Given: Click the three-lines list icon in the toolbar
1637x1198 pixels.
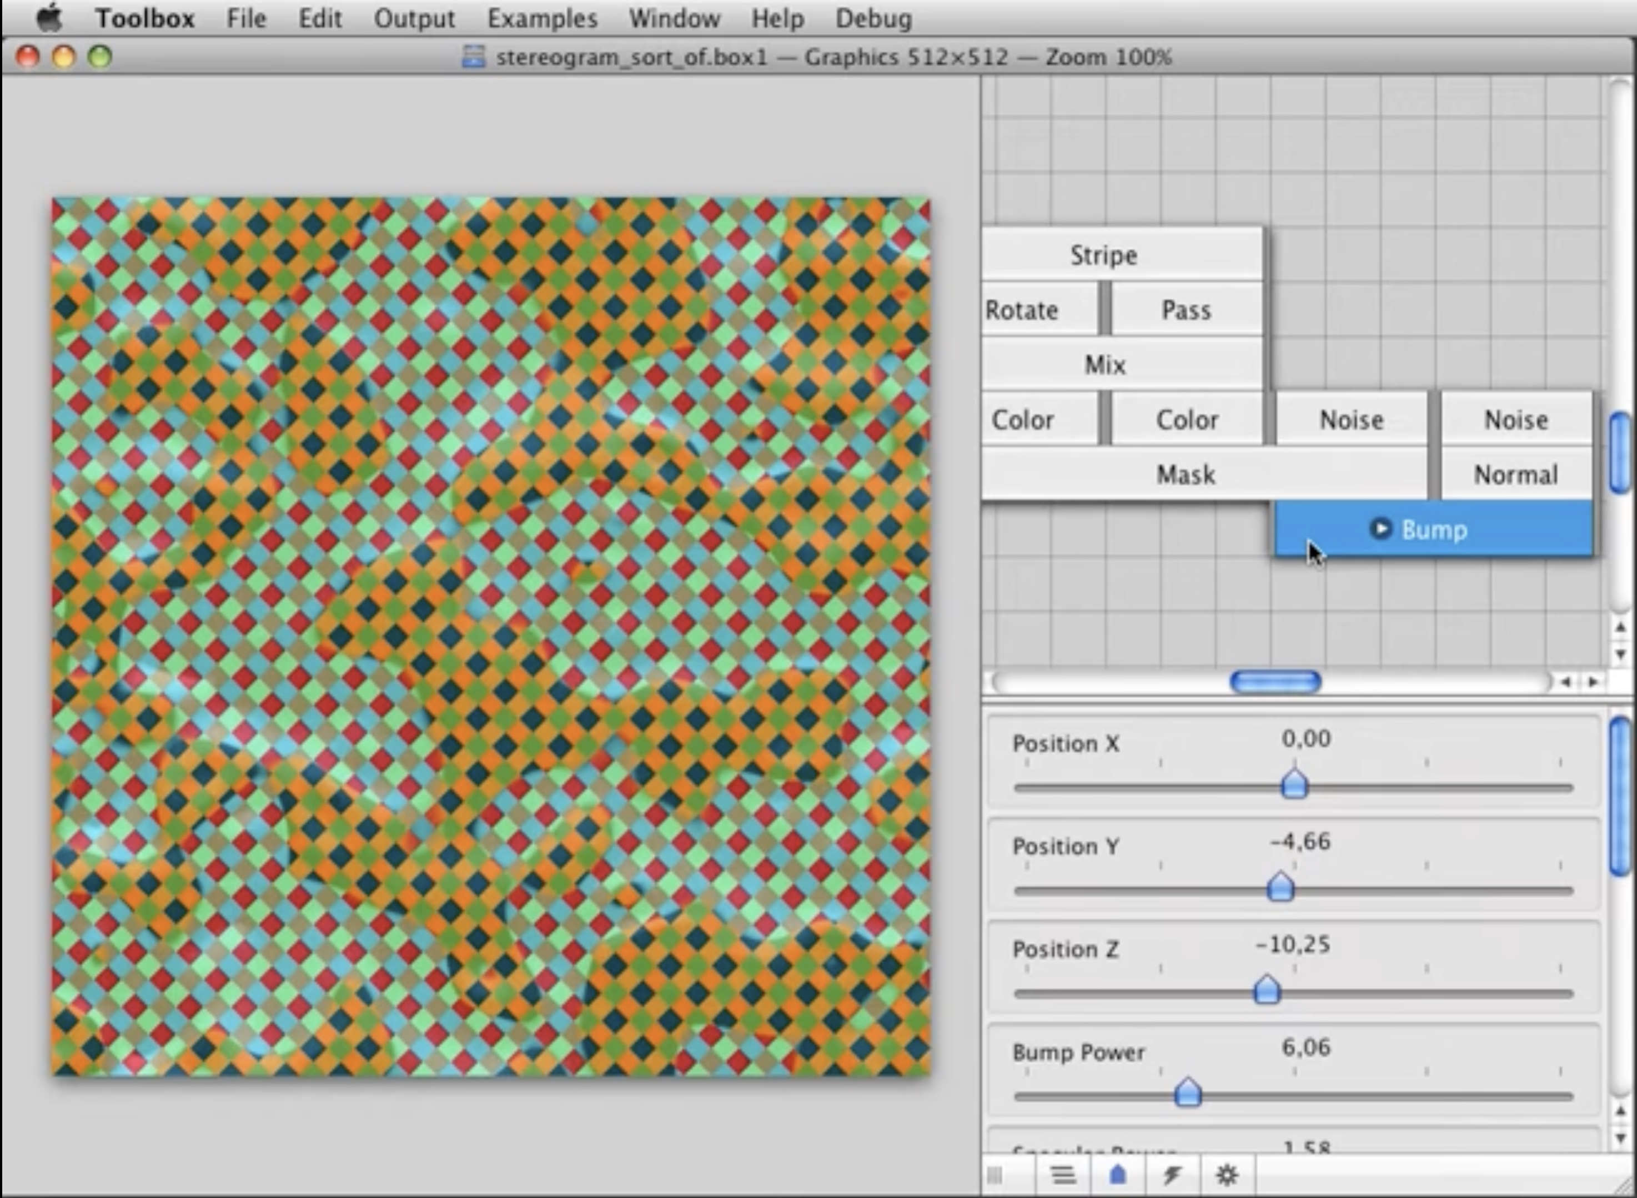Looking at the screenshot, I should click(x=1063, y=1175).
